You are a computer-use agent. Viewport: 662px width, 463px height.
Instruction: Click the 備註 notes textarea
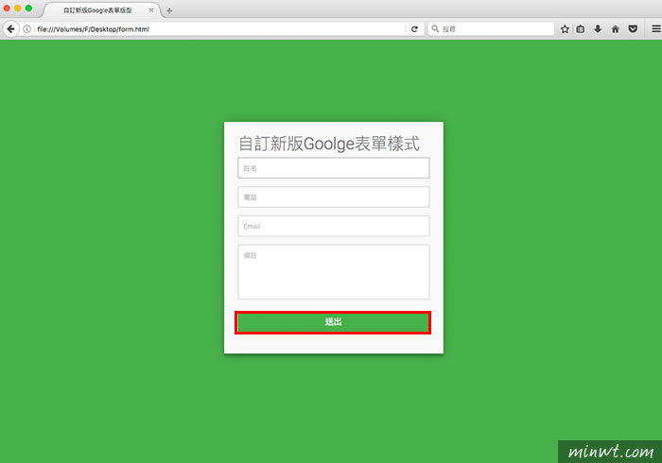(334, 272)
